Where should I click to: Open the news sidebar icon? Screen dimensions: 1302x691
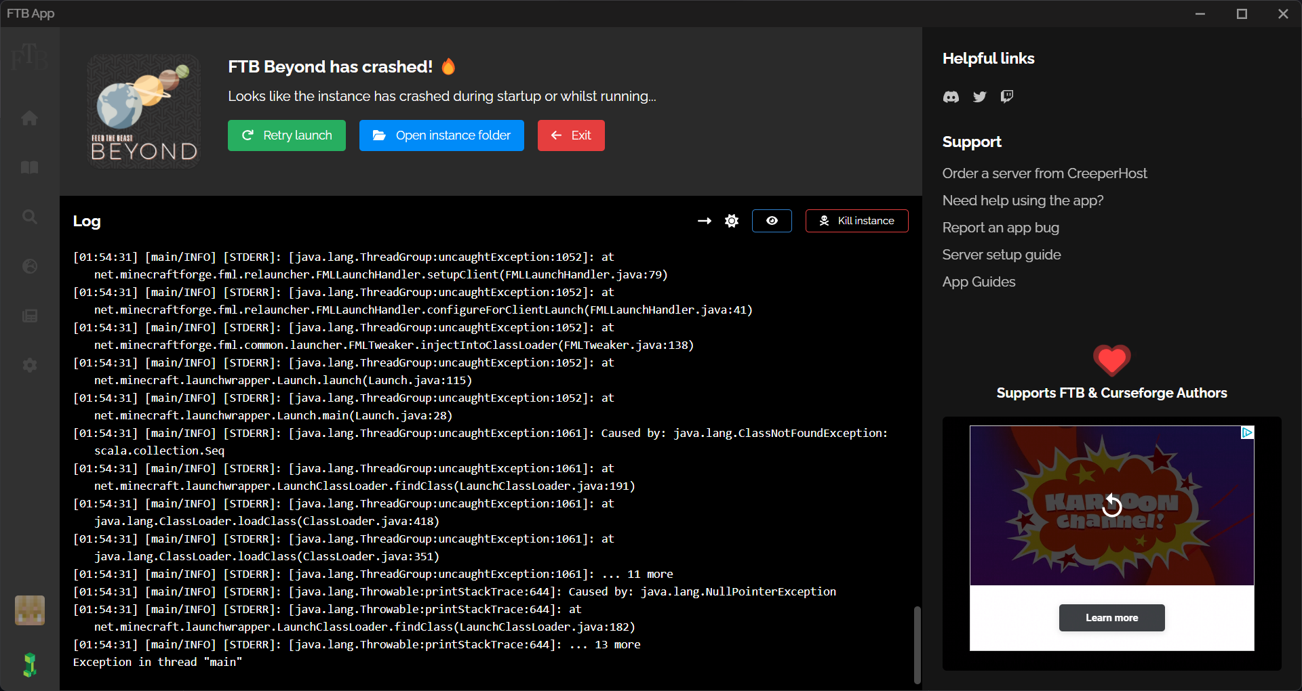pos(29,316)
